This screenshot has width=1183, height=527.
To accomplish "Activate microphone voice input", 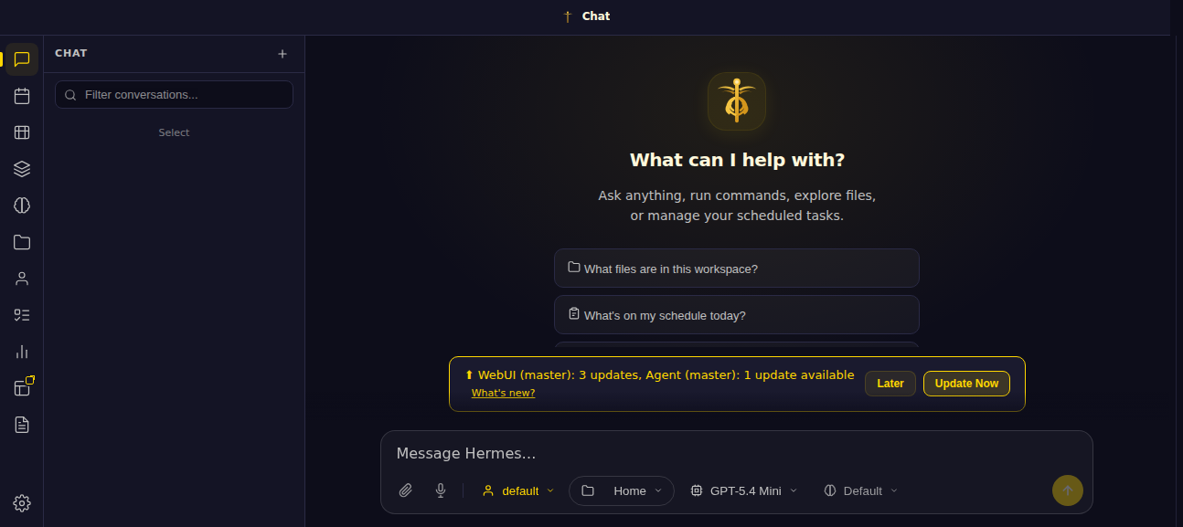I will click(x=441, y=490).
